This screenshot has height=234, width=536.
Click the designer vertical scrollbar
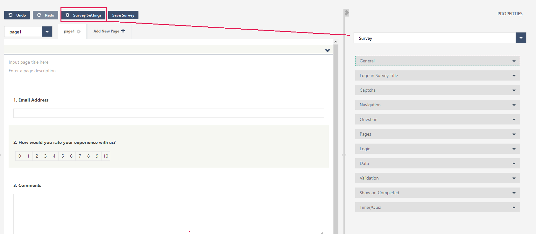point(336,139)
